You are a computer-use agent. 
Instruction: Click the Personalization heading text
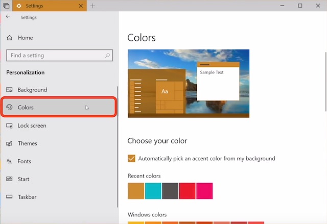25,72
